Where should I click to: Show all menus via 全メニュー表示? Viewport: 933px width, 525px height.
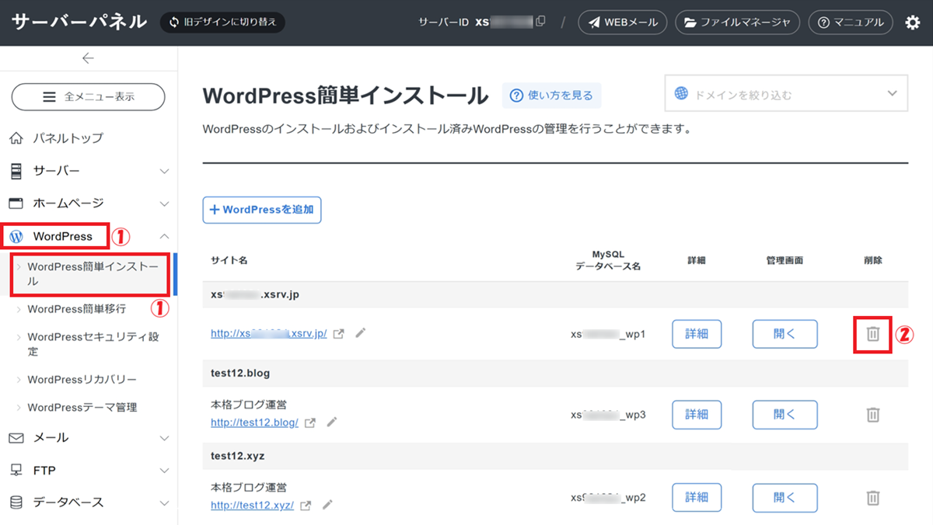pos(88,97)
